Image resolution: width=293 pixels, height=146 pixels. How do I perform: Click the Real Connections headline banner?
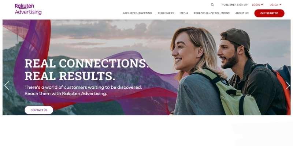[87, 70]
